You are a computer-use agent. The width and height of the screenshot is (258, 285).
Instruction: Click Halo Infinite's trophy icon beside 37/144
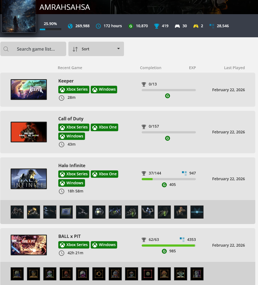144,173
